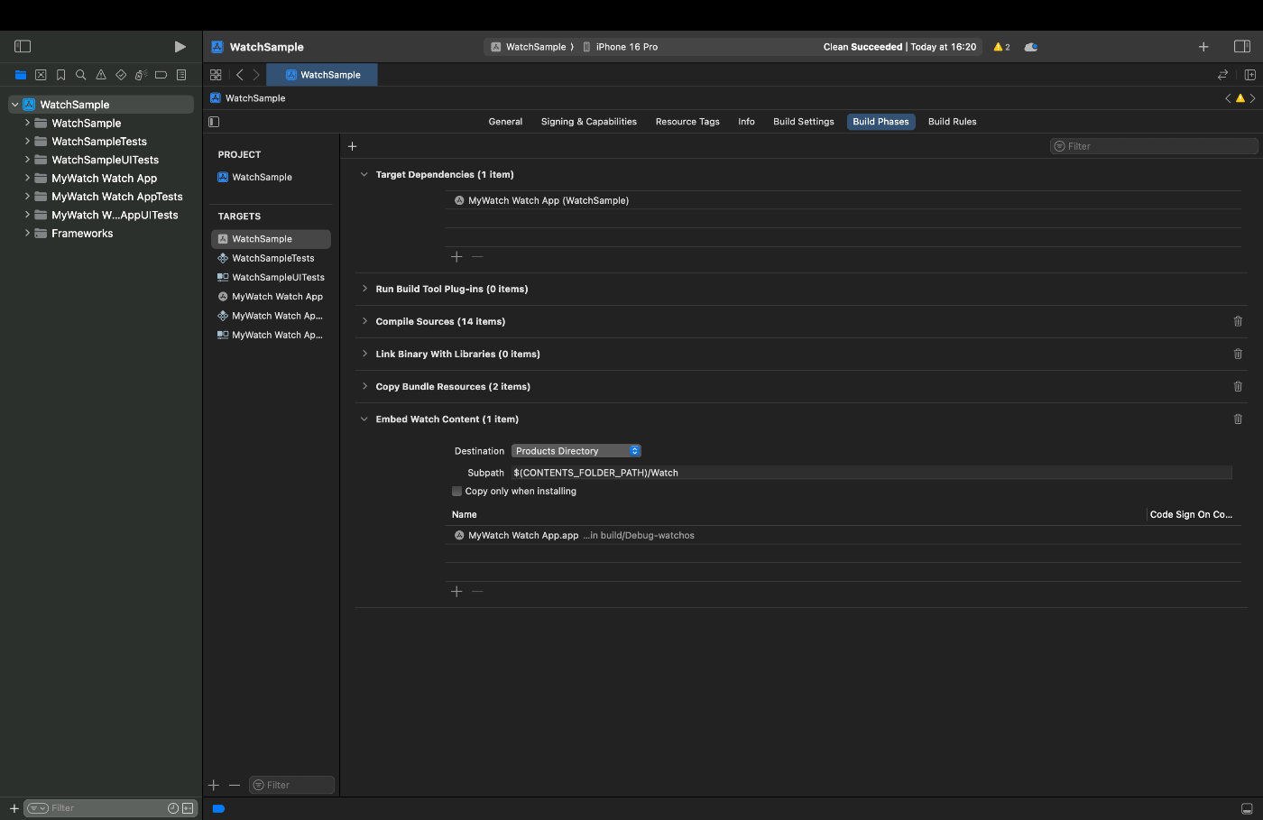The image size is (1263, 820).
Task: Open the Issue navigator warning icon
Action: pos(101,75)
